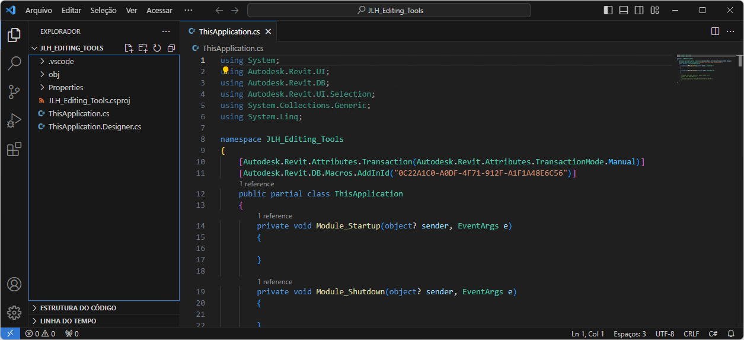The image size is (744, 340).
Task: Click the JLH_Editing_Tools command center search box
Action: (389, 10)
